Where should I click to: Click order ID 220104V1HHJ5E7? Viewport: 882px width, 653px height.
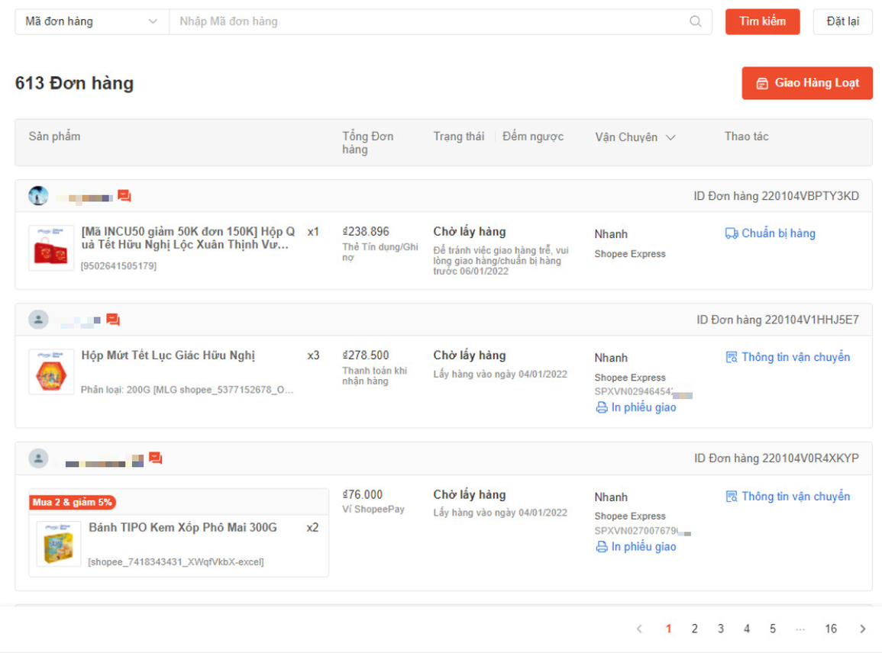coord(778,320)
